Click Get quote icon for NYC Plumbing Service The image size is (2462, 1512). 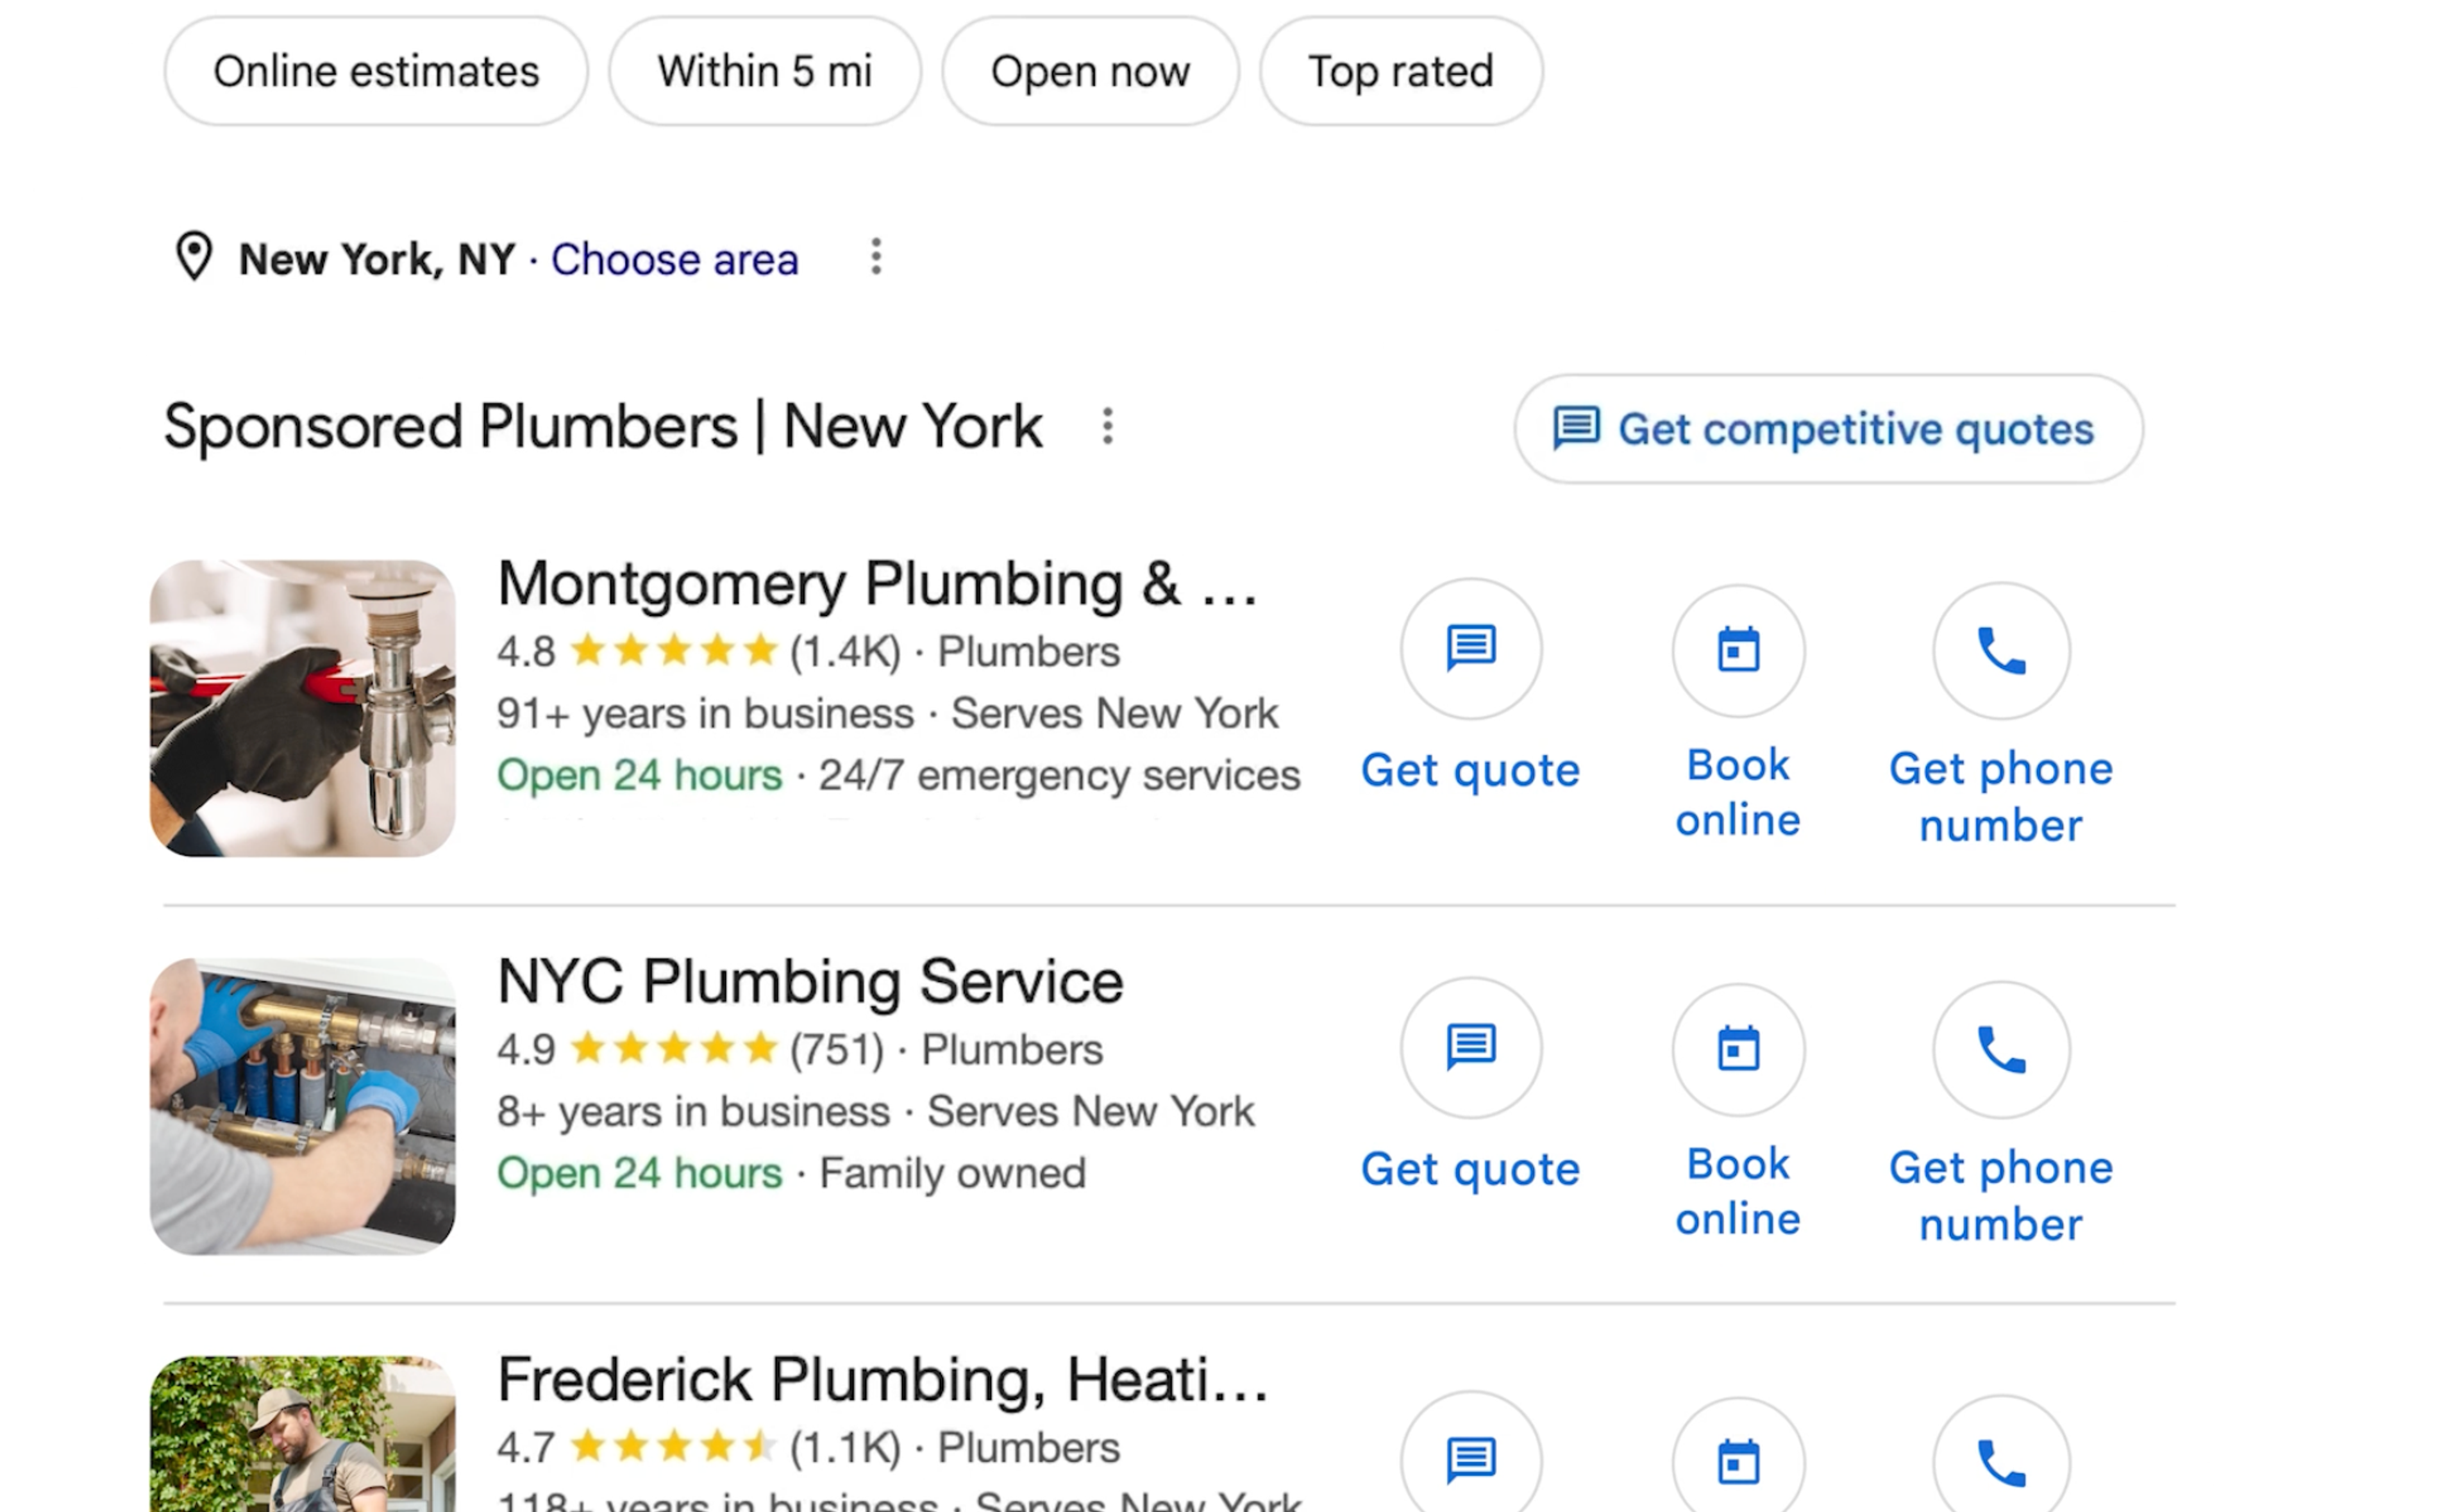[x=1471, y=1047]
